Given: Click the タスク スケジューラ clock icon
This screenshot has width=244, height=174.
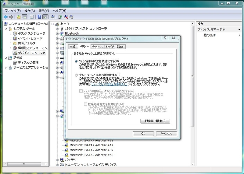Looking at the screenshot, I should tap(15, 33).
